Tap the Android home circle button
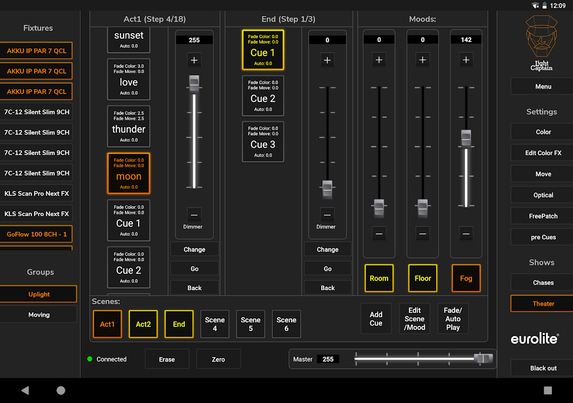 (x=61, y=390)
